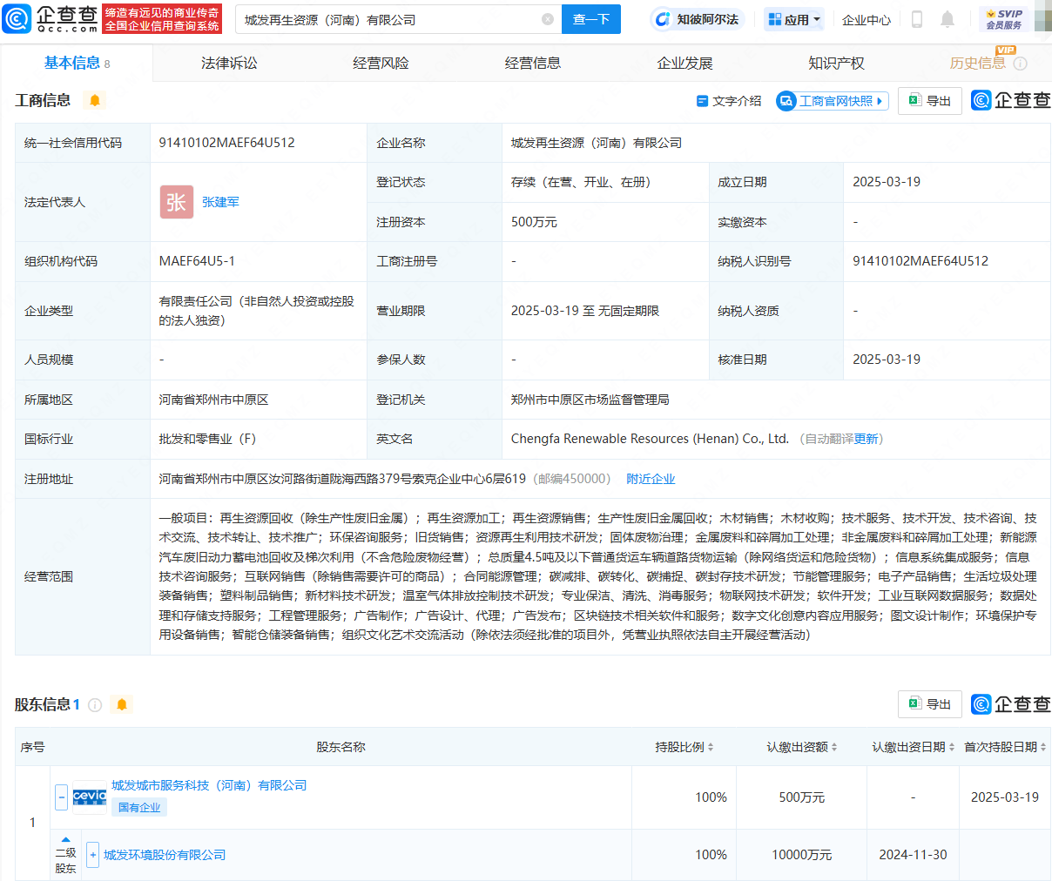
Task: Click 更新 next to the English name
Action: [x=867, y=439]
